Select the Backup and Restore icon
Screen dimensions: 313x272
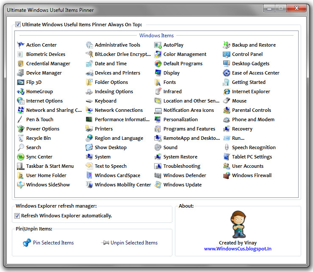(x=227, y=45)
